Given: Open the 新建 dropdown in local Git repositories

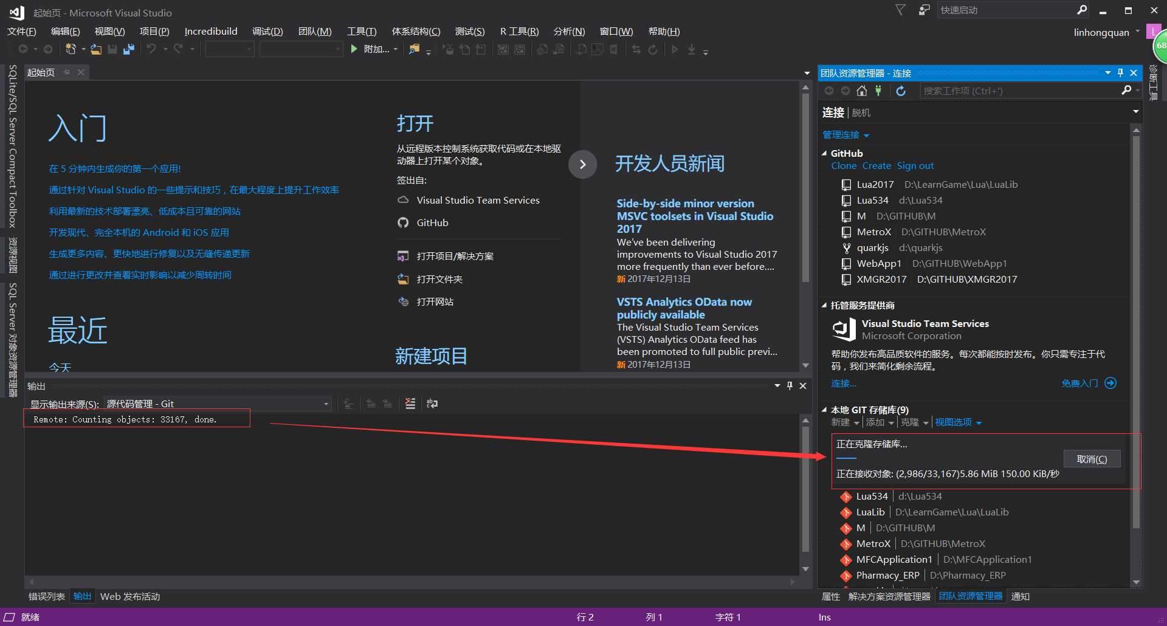Looking at the screenshot, I should 845,422.
